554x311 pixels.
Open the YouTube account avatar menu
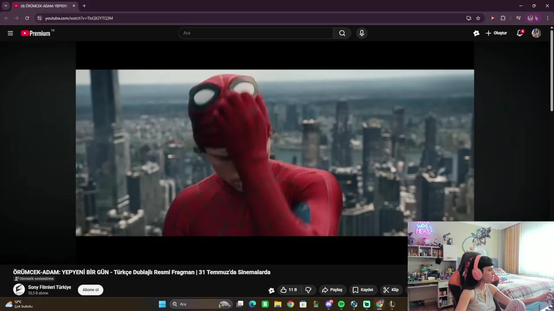coord(536,33)
